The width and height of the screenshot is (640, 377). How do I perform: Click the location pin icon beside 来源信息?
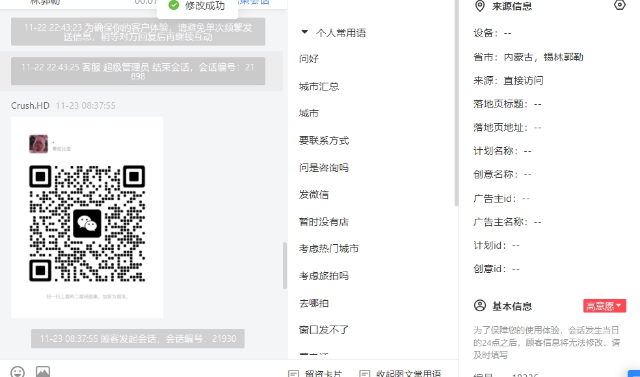pyautogui.click(x=480, y=6)
